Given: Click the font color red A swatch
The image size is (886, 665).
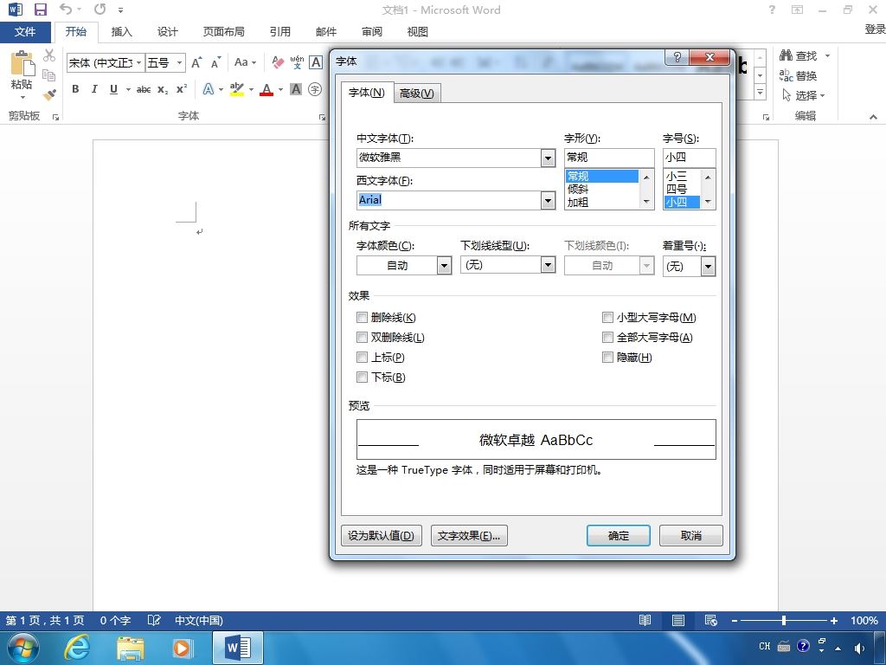Looking at the screenshot, I should (266, 89).
